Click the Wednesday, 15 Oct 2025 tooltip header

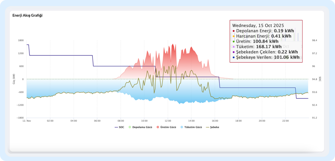point(258,25)
